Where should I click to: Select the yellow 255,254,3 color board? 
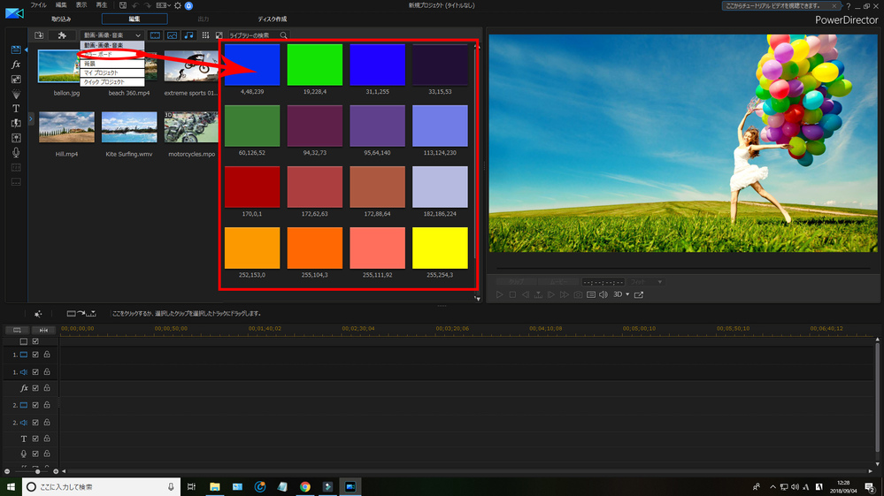[x=440, y=248]
